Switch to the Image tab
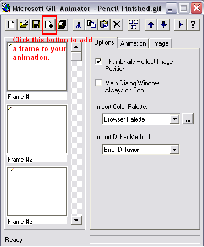The width and height of the screenshot is (204, 247). tap(161, 43)
